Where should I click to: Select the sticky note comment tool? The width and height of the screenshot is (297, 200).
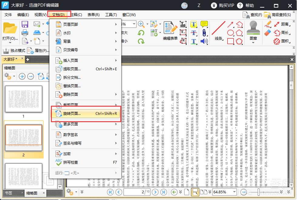204,24
